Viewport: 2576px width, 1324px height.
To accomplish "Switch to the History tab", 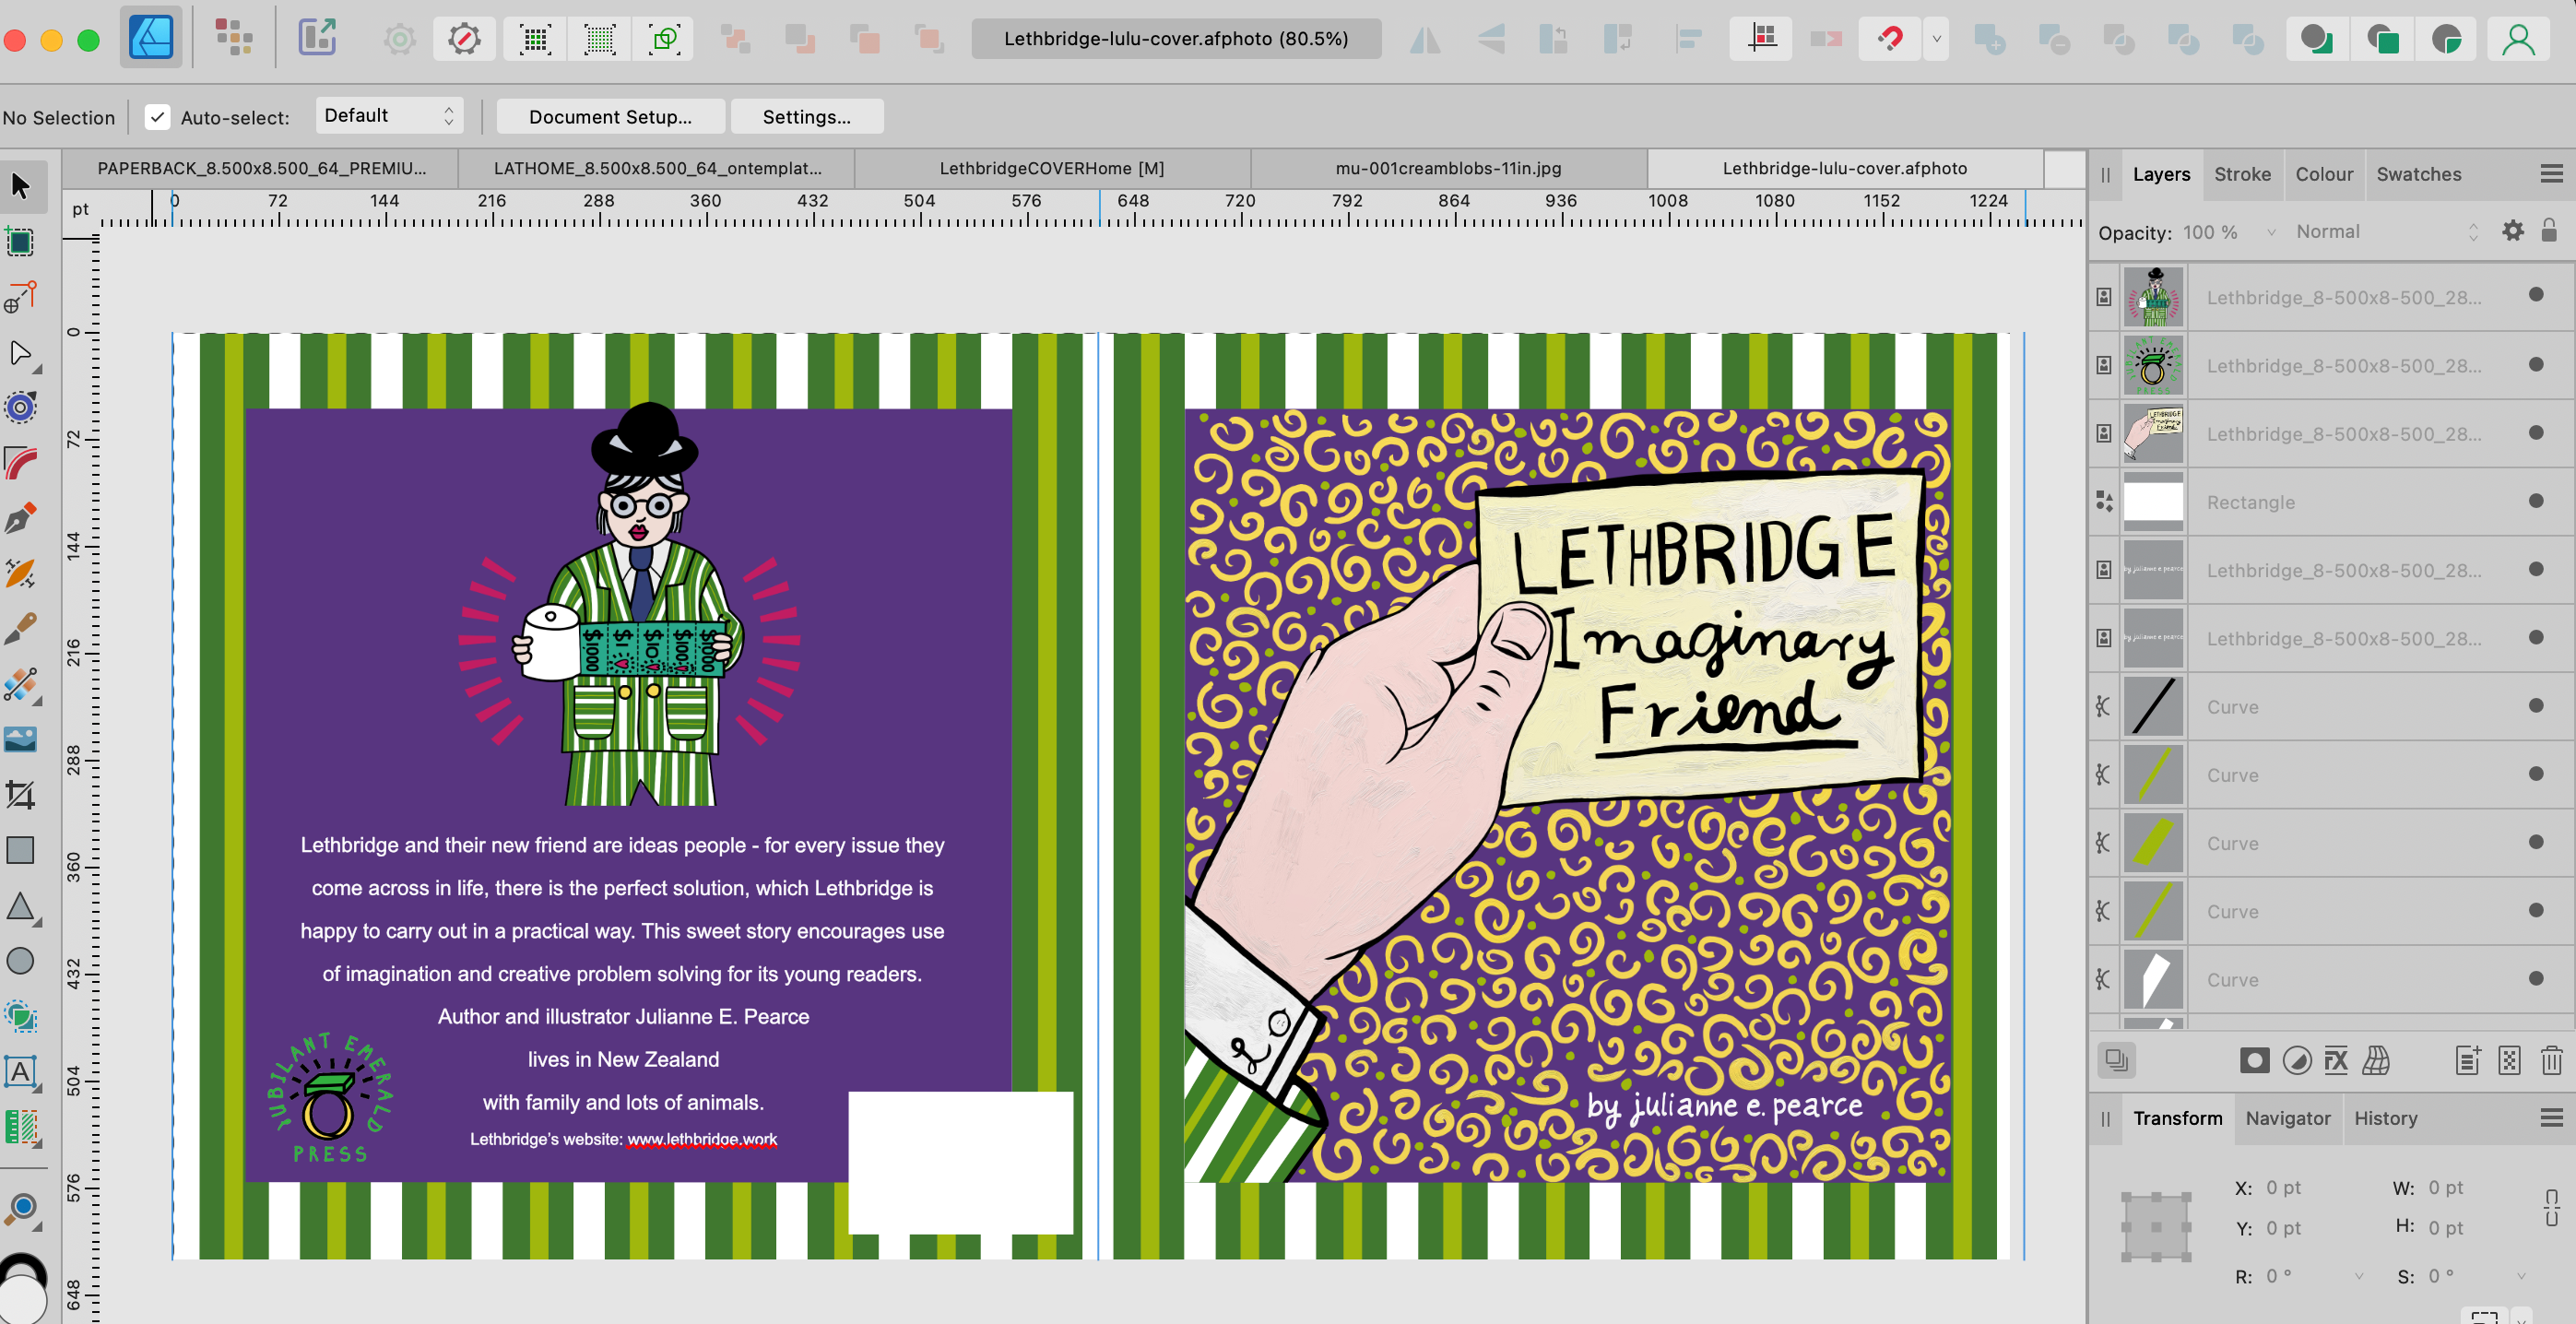I will [x=2385, y=1118].
